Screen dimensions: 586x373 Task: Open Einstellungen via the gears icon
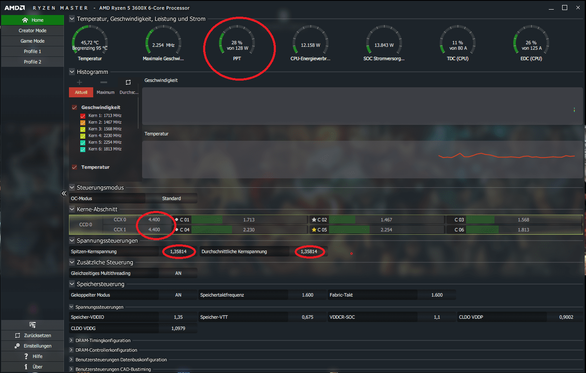(x=17, y=346)
